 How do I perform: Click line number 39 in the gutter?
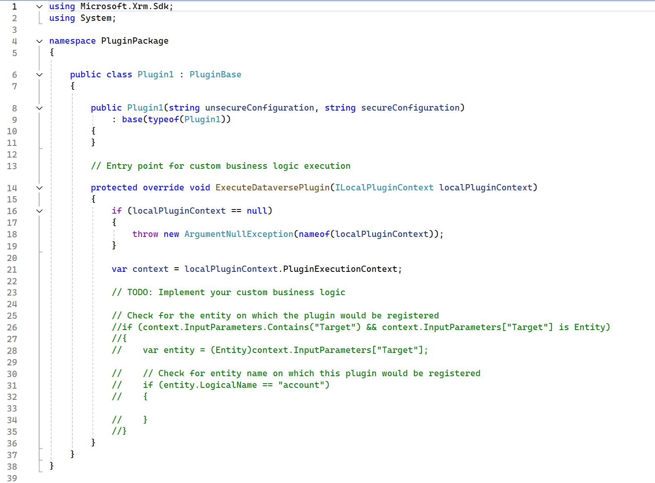click(12, 478)
